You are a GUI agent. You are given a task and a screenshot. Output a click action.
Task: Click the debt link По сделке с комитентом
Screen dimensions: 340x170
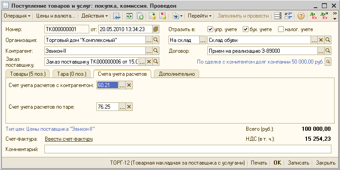point(260,62)
